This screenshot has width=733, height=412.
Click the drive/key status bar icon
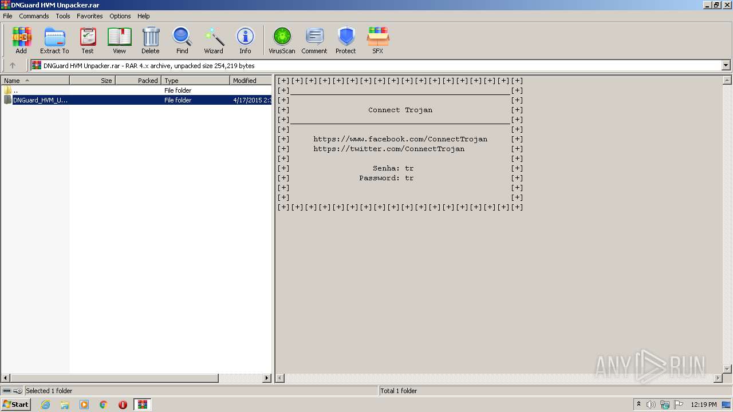(12, 391)
